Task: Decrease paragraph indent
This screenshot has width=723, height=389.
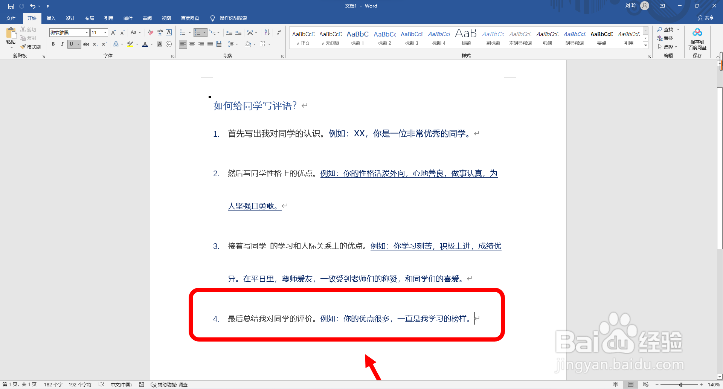Action: tap(229, 32)
